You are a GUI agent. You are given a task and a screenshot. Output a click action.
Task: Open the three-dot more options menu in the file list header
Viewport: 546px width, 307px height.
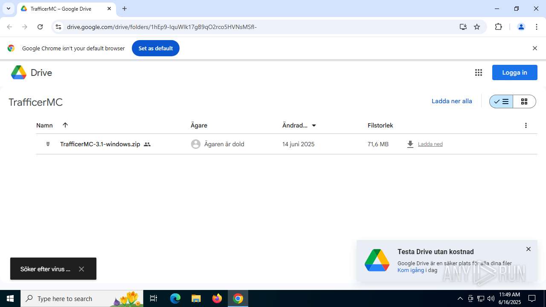(526, 125)
